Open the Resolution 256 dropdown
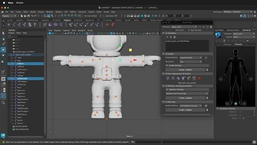The image size is (257, 145). point(191,62)
